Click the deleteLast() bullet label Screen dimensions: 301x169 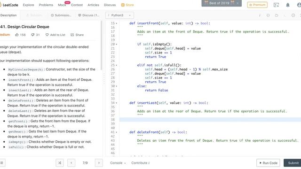[20, 111]
